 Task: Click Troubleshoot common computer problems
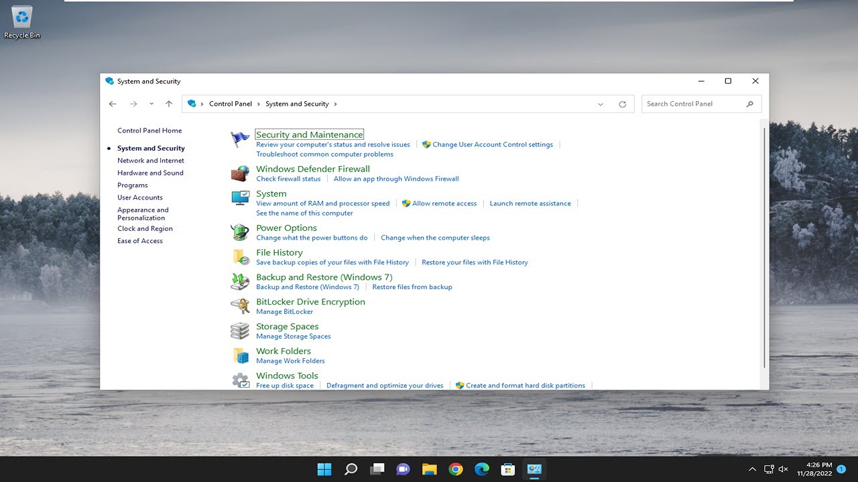coord(324,154)
